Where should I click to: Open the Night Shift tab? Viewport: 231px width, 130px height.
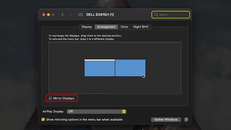click(141, 27)
